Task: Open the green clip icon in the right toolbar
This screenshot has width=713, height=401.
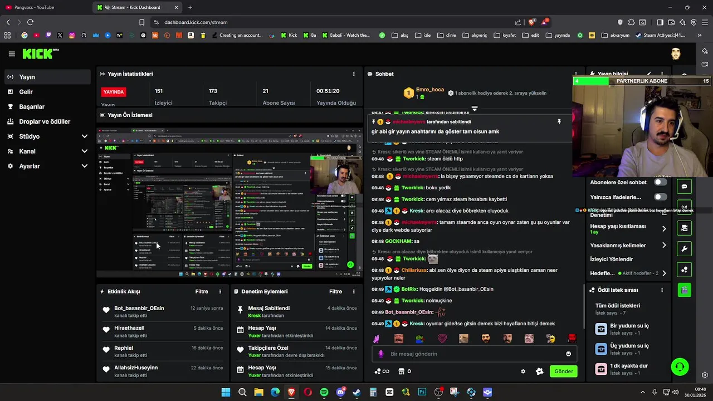Action: pyautogui.click(x=685, y=290)
